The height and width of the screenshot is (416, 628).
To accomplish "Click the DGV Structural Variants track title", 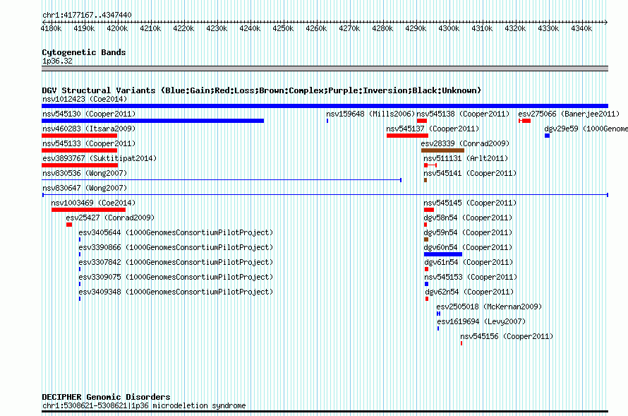I will pos(262,90).
